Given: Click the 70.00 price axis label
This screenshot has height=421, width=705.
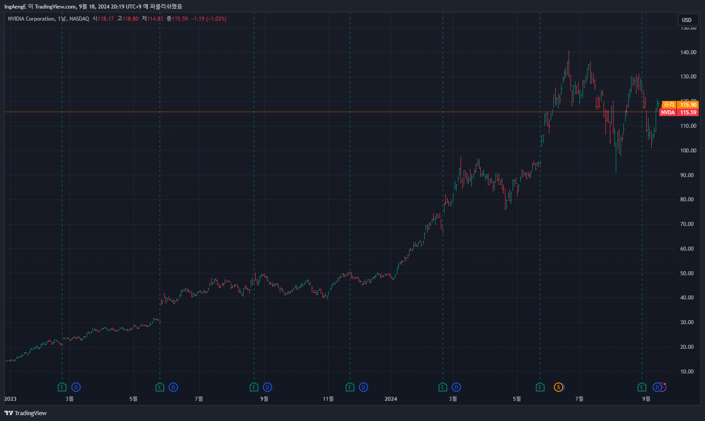Looking at the screenshot, I should (687, 224).
